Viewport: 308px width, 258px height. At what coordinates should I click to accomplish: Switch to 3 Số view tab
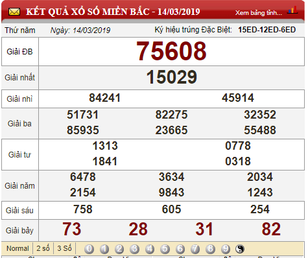[64, 248]
